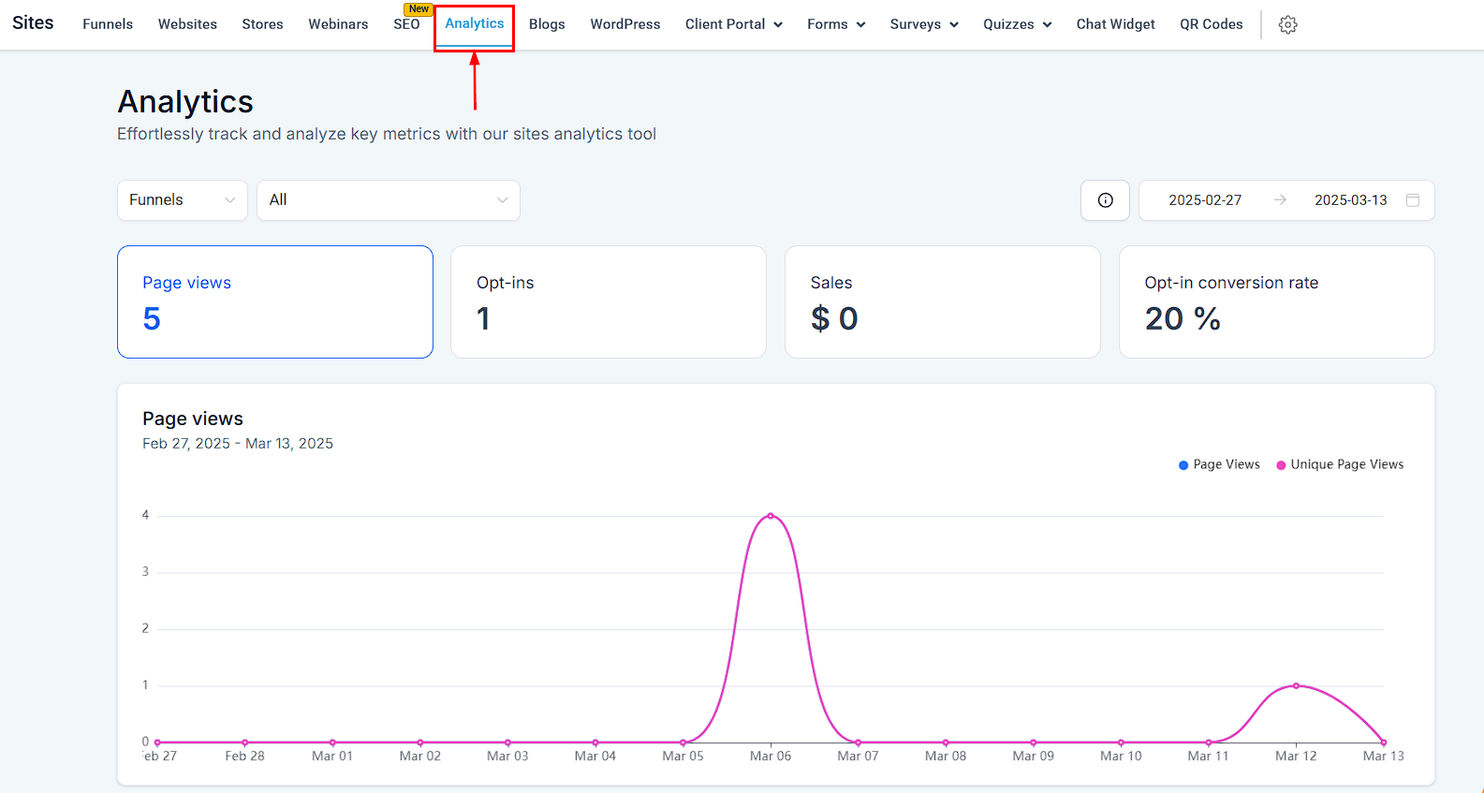Open the Forms dropdown menu
Image resolution: width=1484 pixels, height=793 pixels.
coord(835,24)
